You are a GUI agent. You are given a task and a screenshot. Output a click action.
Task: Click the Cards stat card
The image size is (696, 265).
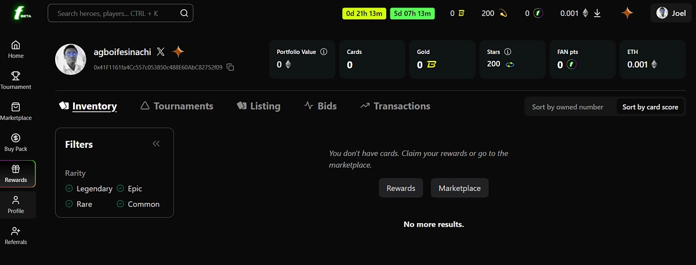372,59
